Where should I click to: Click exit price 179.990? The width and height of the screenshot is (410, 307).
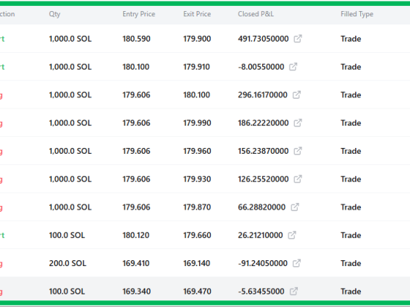[197, 123]
